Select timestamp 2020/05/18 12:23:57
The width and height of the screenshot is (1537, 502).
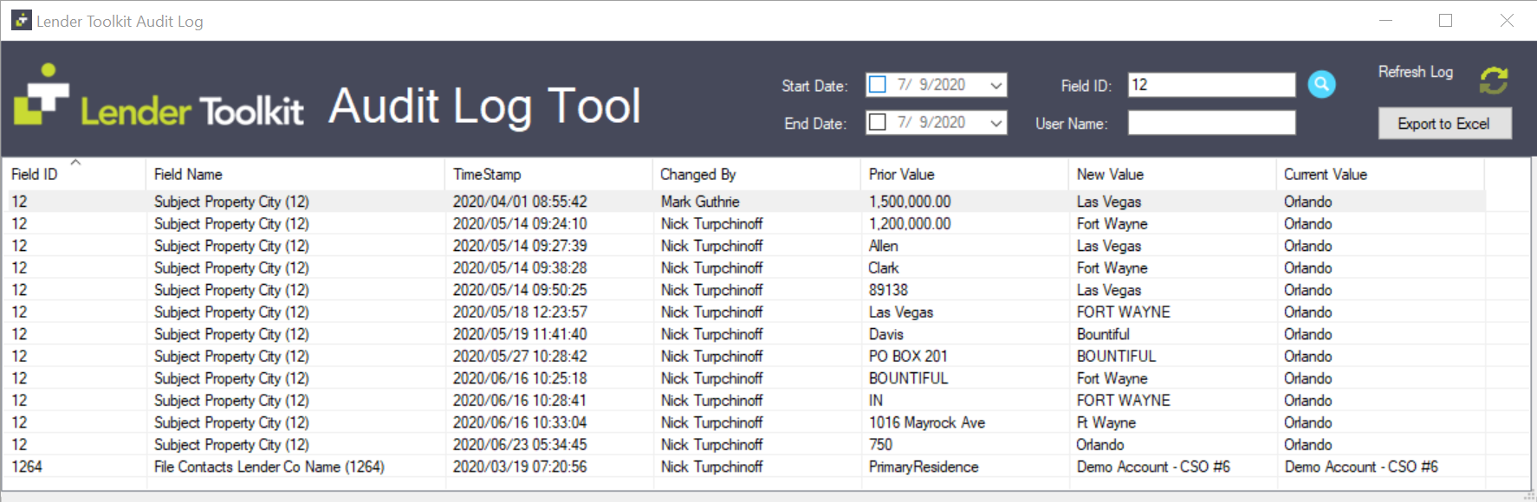(x=520, y=312)
